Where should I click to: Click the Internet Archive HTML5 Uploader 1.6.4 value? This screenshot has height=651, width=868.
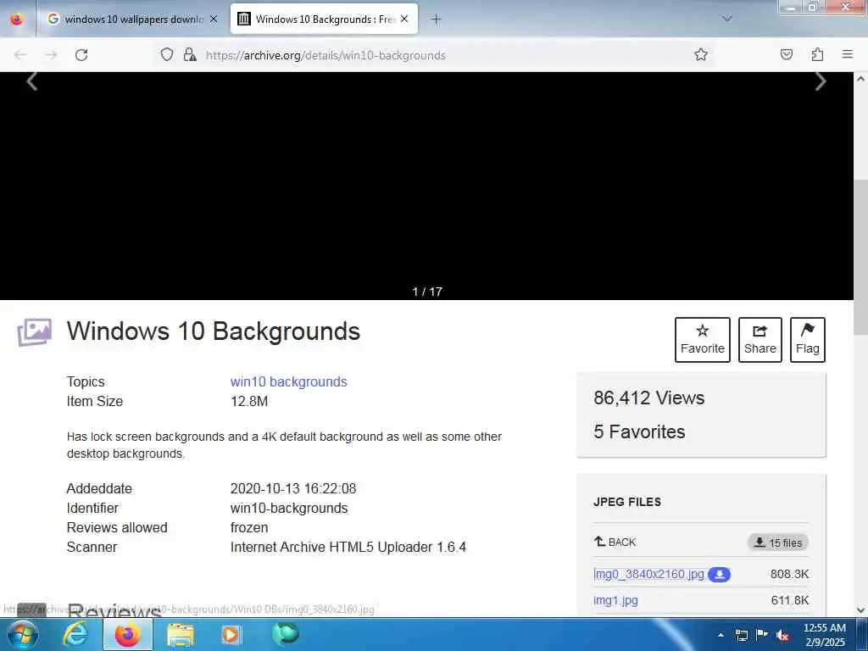pos(348,547)
